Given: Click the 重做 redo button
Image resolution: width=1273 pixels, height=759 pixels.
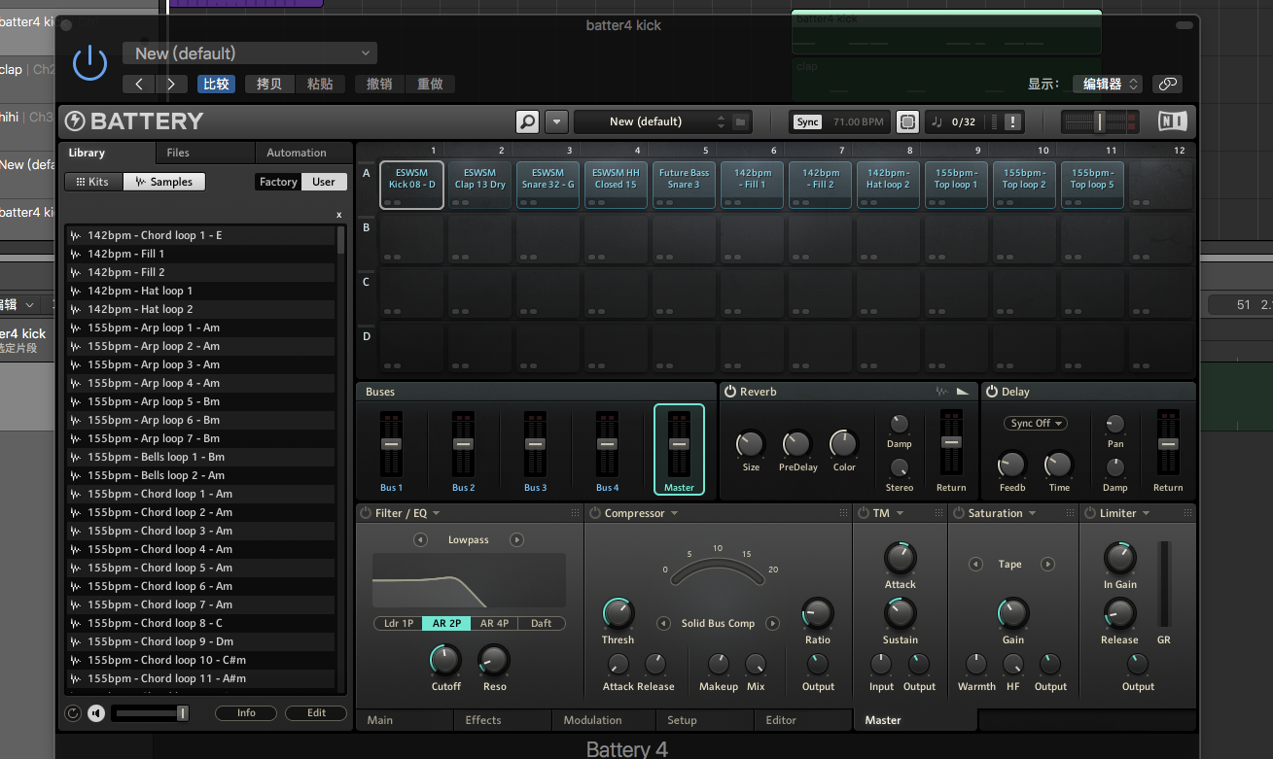Looking at the screenshot, I should point(430,85).
